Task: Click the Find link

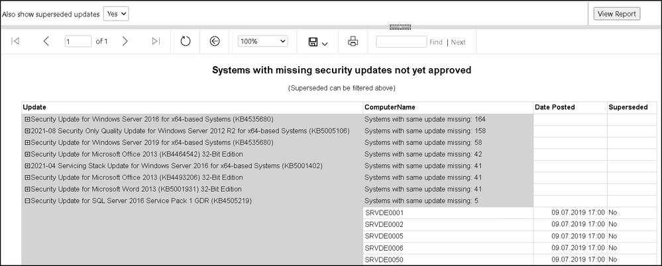Action: point(436,42)
